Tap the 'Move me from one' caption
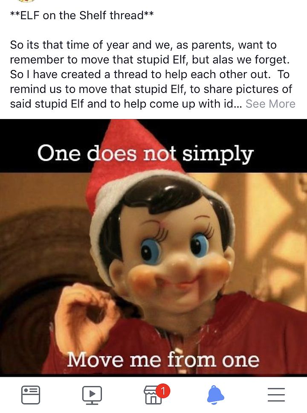Viewport: 307px width, 413px height. pyautogui.click(x=163, y=360)
